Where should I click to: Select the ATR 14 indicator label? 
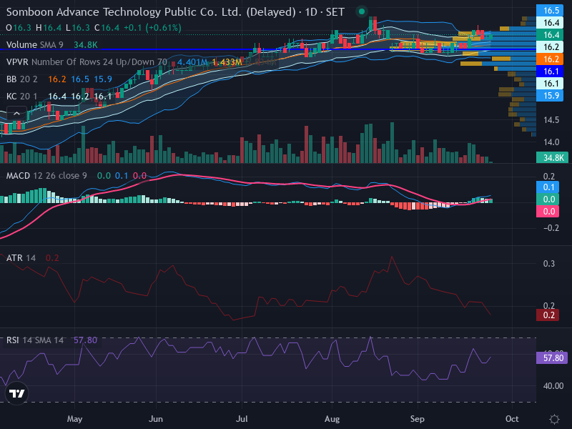pyautogui.click(x=21, y=258)
